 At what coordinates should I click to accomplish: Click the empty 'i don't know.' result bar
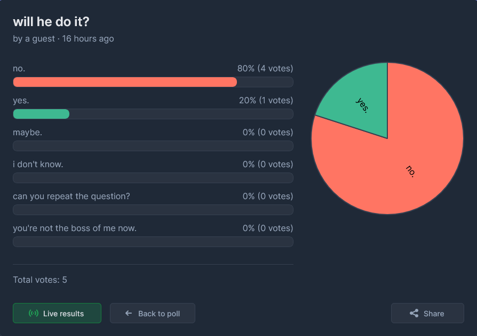click(x=153, y=178)
